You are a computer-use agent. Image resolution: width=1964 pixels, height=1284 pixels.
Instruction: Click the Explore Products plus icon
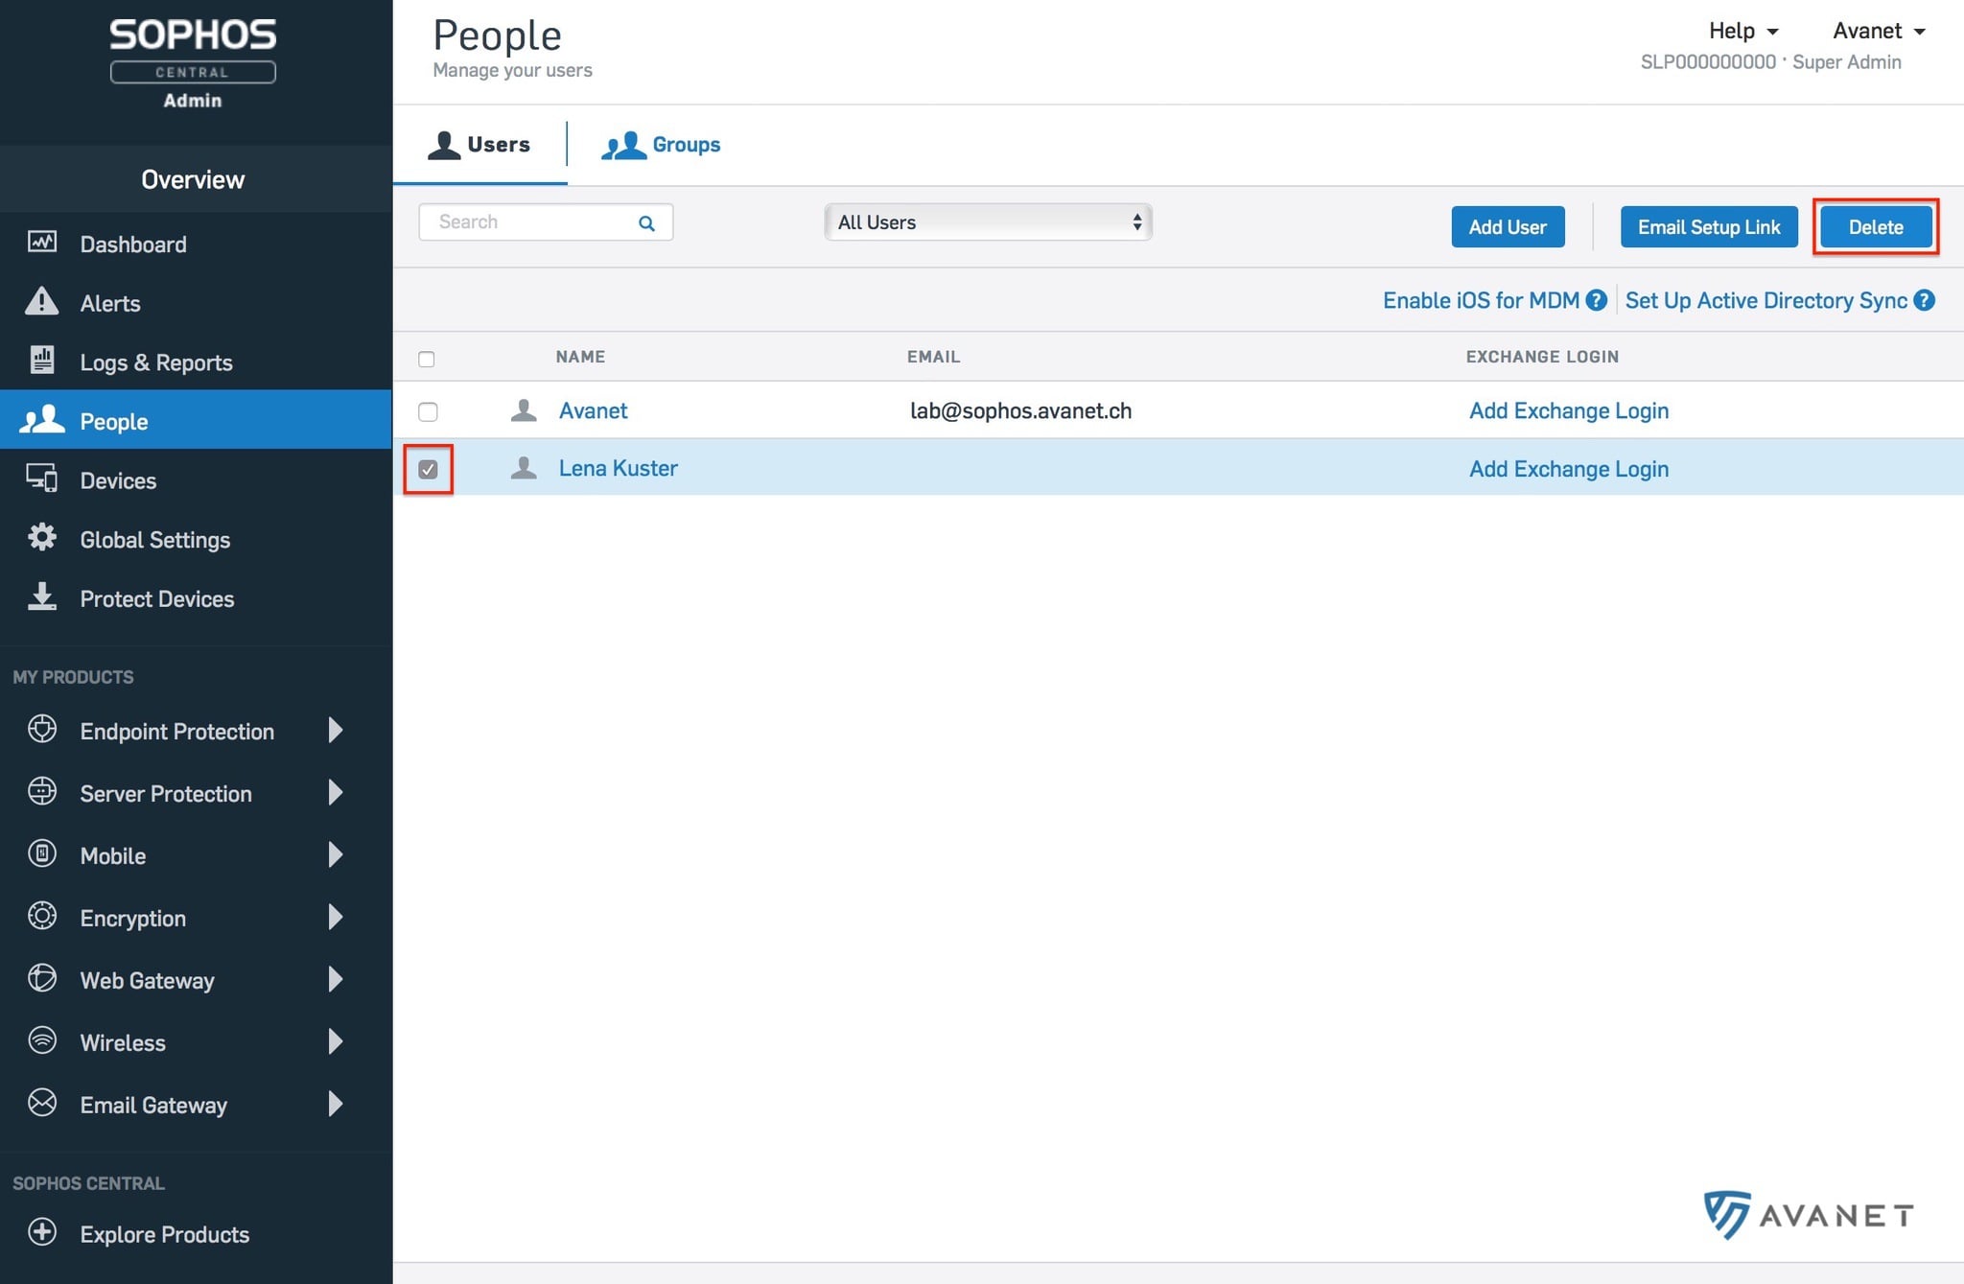pos(42,1233)
